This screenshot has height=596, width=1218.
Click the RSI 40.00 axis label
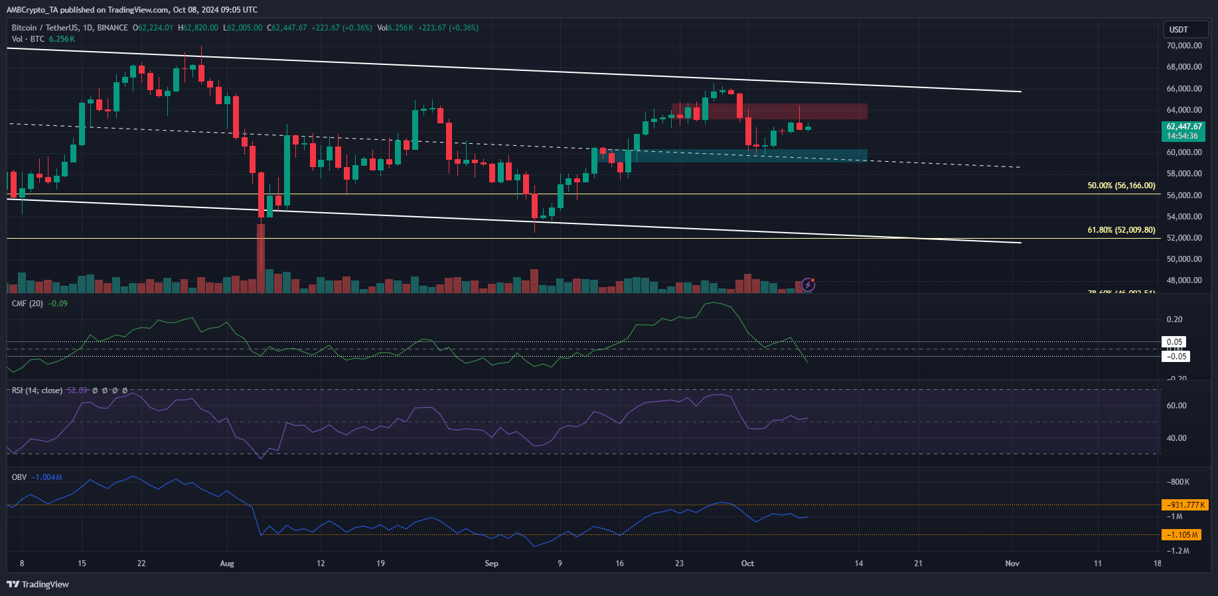click(x=1176, y=438)
